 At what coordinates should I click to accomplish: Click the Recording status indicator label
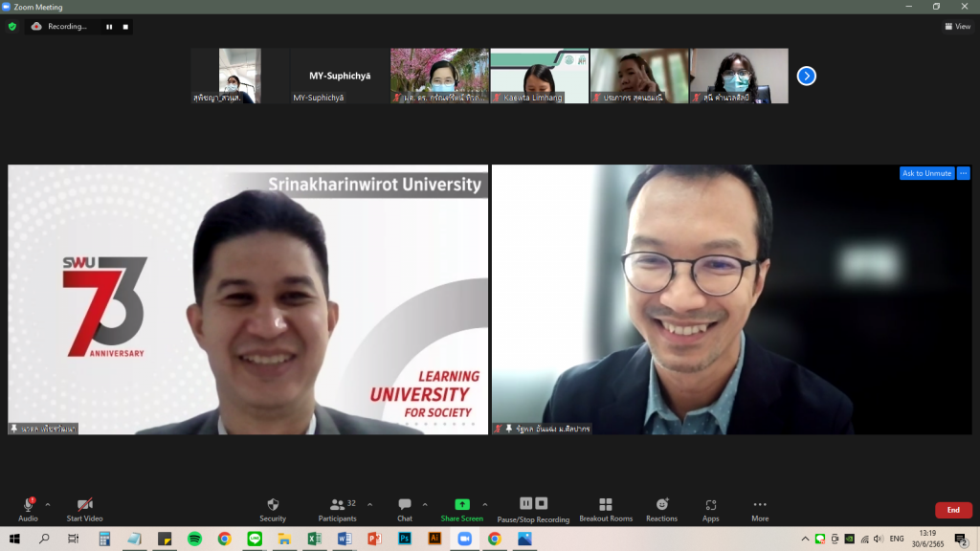68,26
